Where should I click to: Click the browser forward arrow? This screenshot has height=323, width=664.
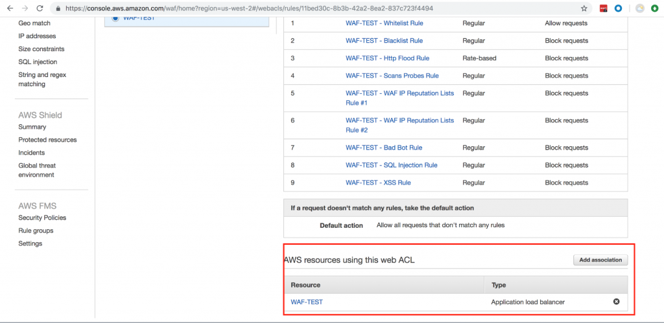coord(25,8)
